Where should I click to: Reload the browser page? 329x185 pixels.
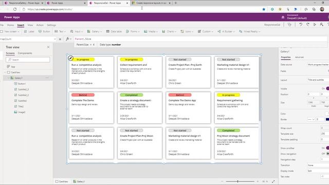point(15,9)
